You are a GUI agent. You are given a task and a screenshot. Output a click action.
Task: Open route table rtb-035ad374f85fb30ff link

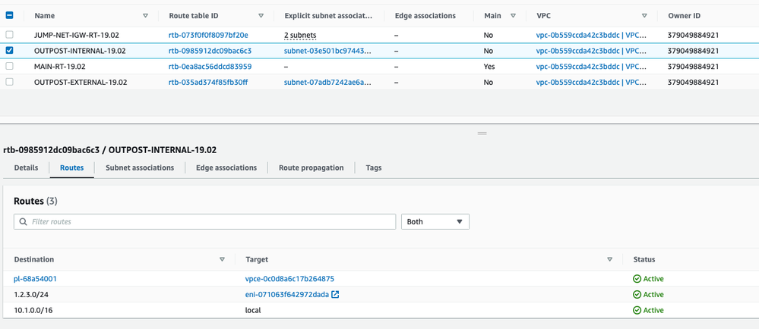point(207,82)
